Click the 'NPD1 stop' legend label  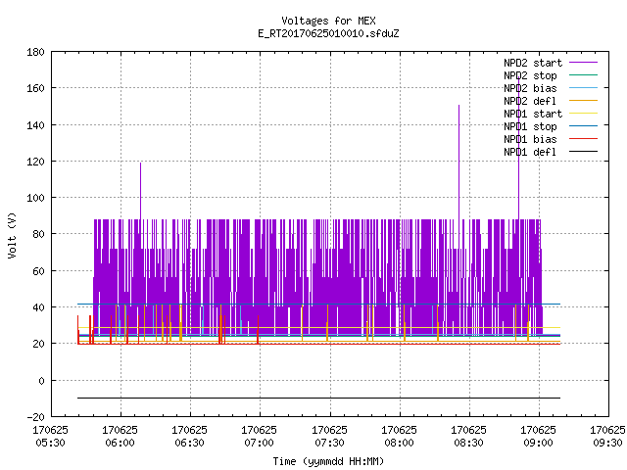[530, 126]
